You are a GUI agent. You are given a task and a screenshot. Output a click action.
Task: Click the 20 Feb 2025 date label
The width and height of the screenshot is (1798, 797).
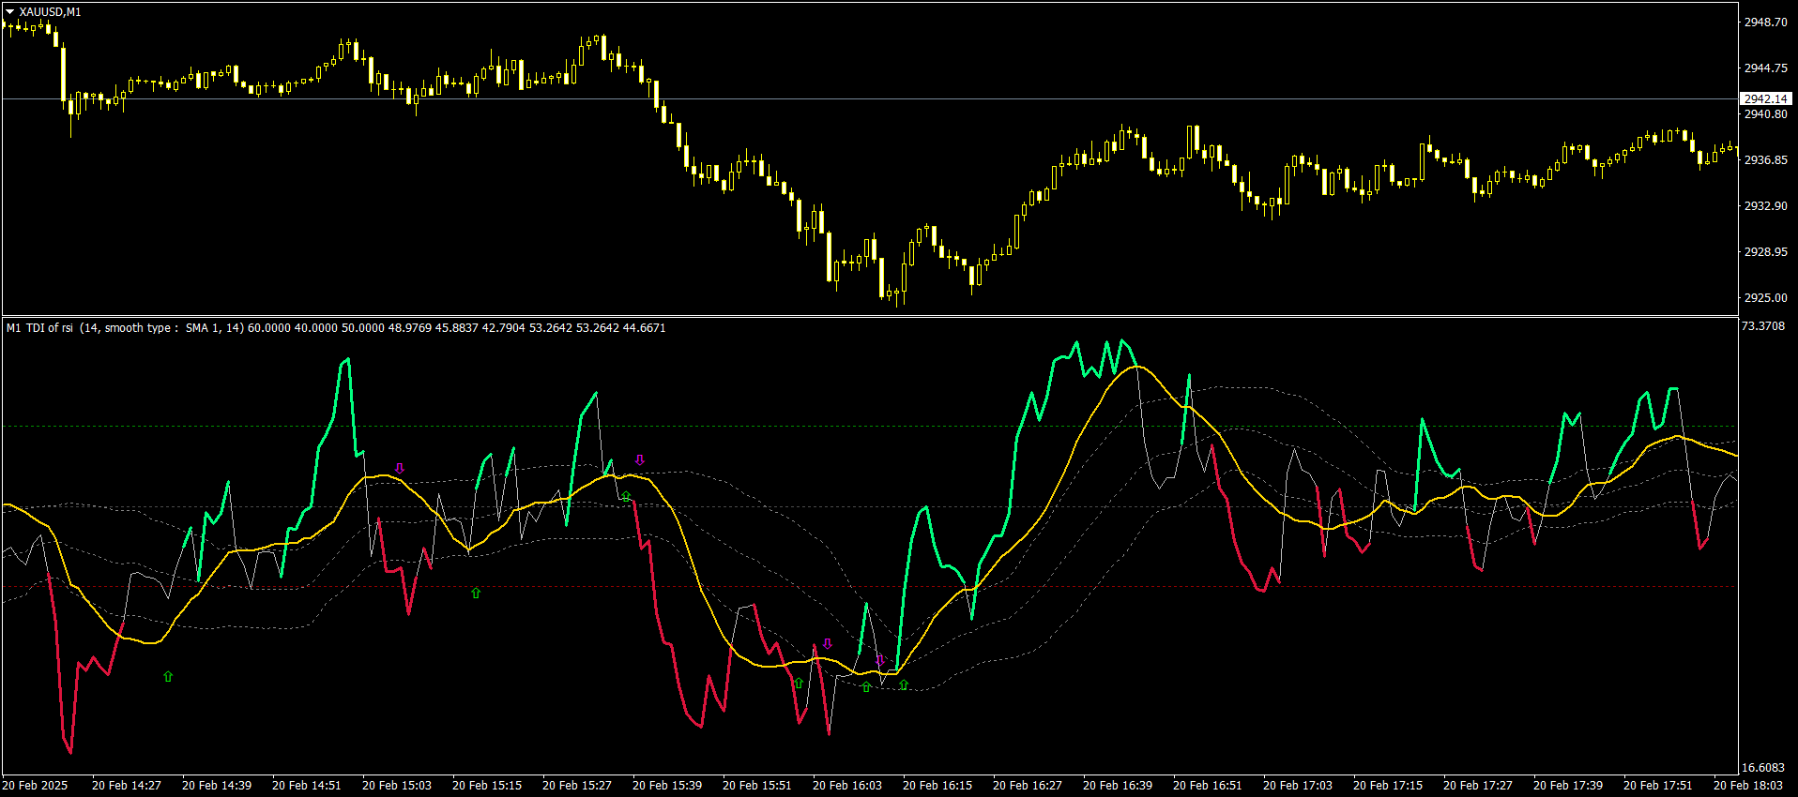(35, 785)
